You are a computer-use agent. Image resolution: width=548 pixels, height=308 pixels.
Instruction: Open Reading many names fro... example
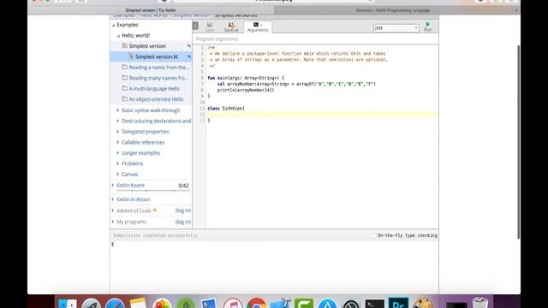(x=158, y=78)
